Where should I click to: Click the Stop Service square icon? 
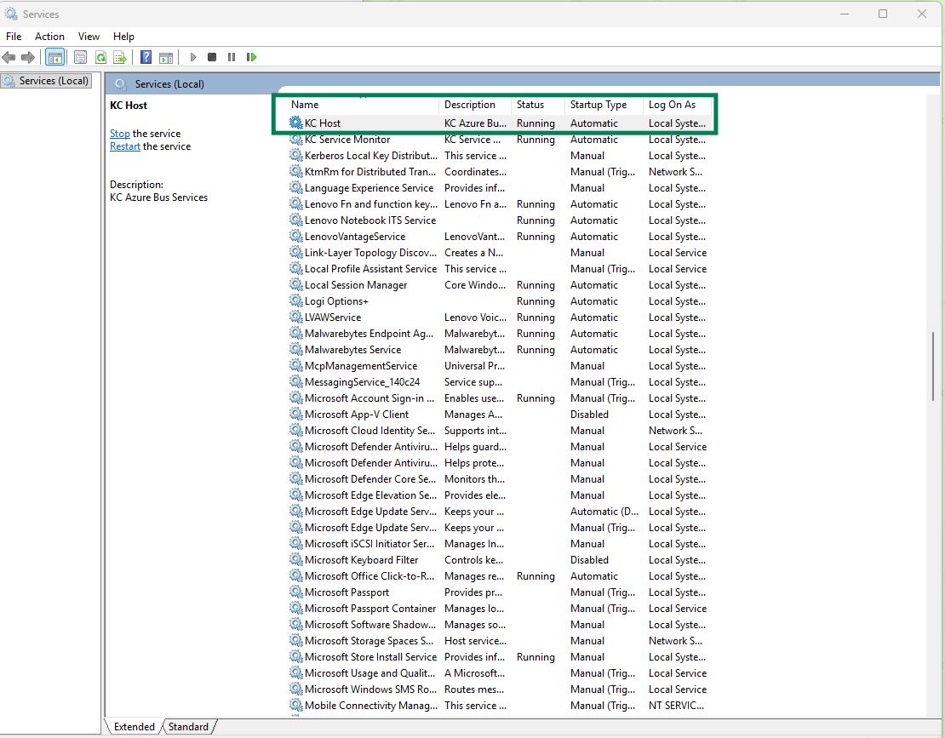[212, 57]
